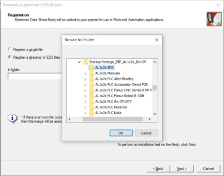224x176 pixels.
Task: Click the EDS Wizard header image icon
Action: click(x=214, y=19)
